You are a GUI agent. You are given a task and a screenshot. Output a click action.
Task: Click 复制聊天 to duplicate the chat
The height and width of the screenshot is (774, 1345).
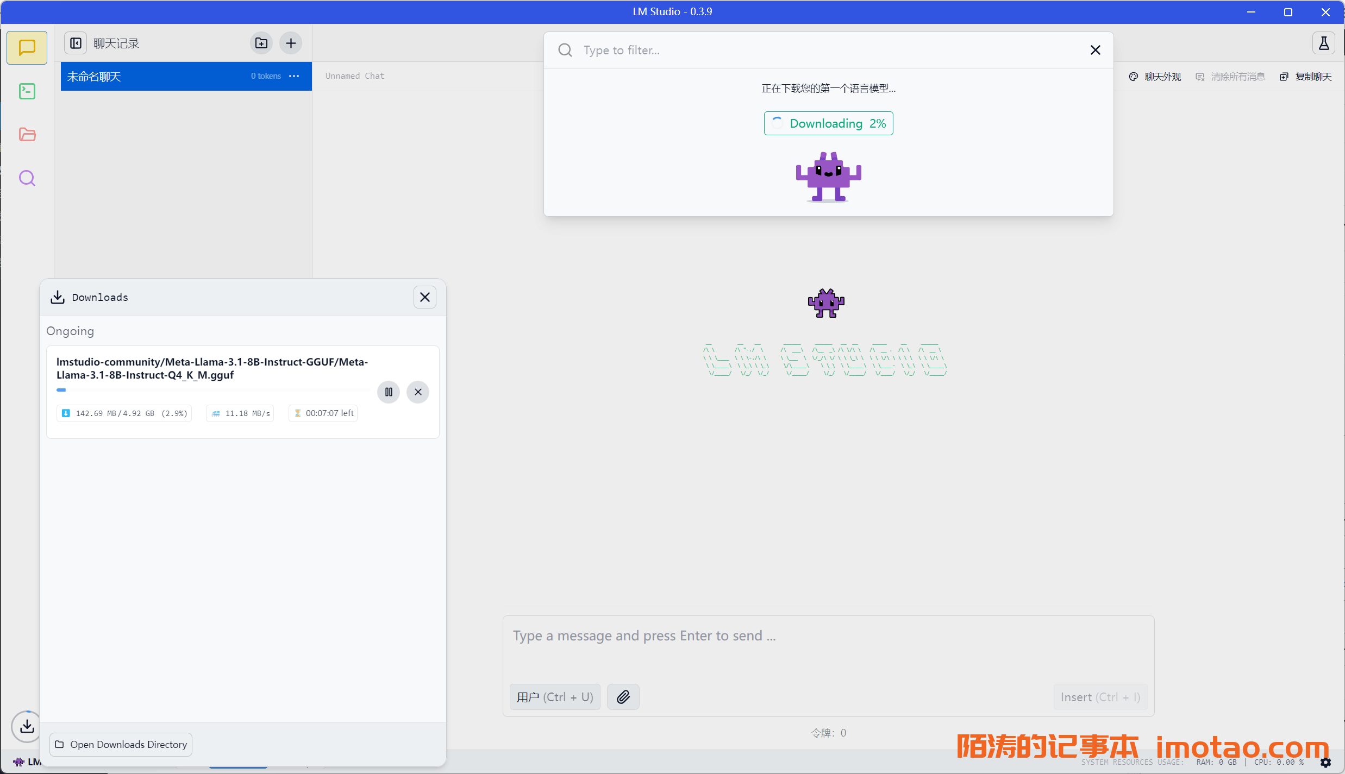pos(1306,77)
